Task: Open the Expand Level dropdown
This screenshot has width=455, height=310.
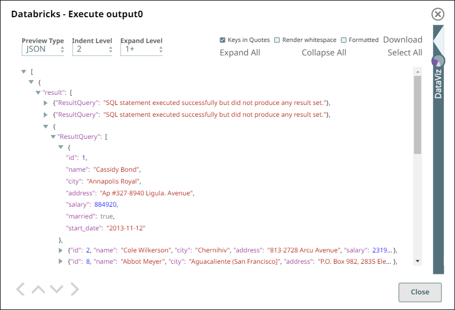Action: (141, 50)
